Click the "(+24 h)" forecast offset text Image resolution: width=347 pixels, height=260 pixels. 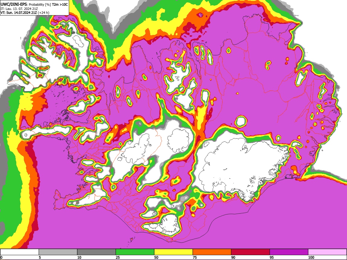point(43,13)
